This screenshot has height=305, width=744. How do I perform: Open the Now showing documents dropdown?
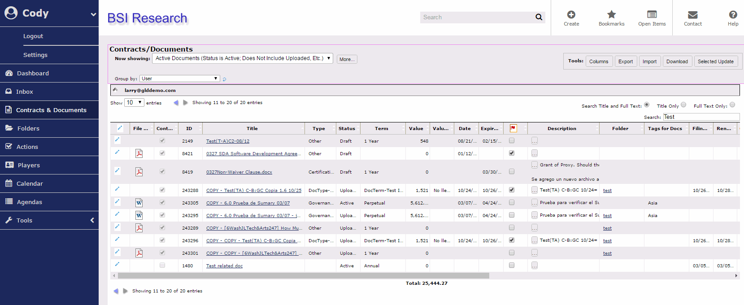coord(243,58)
